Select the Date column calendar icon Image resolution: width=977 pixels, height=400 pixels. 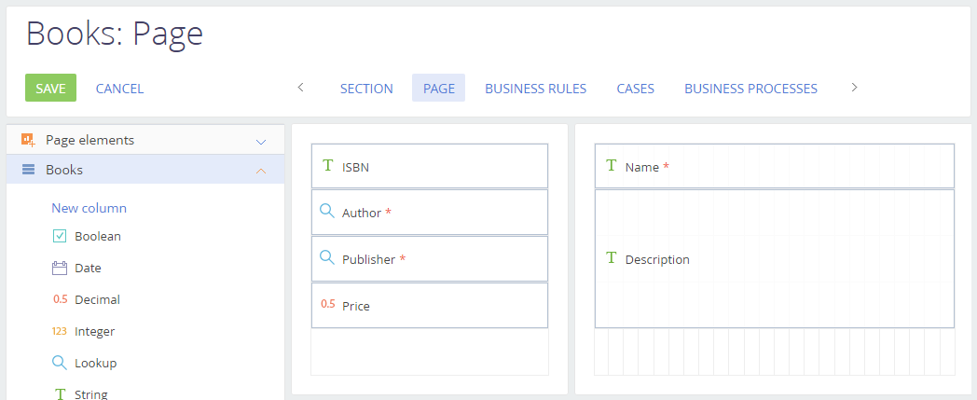point(60,268)
